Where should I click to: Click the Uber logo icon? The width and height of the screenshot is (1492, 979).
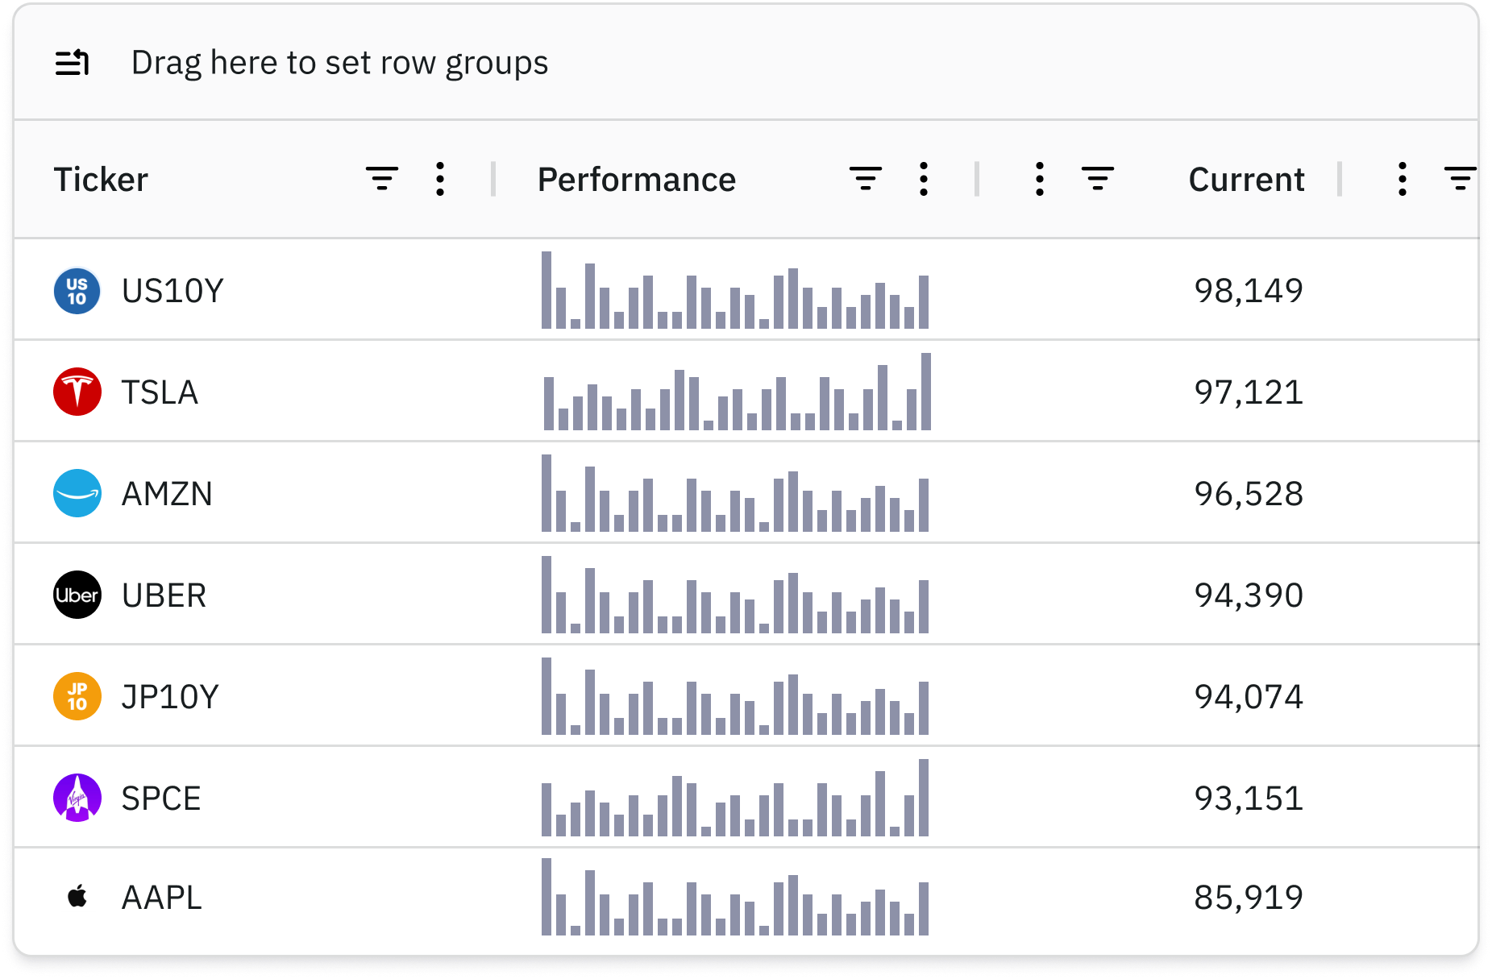coord(77,595)
